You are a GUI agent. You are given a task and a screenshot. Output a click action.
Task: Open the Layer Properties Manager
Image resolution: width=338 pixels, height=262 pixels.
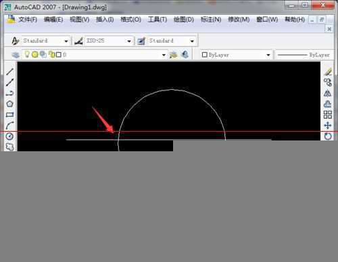coord(16,55)
